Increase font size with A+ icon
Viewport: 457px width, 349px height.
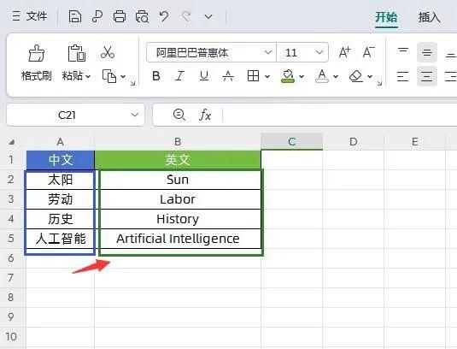345,52
